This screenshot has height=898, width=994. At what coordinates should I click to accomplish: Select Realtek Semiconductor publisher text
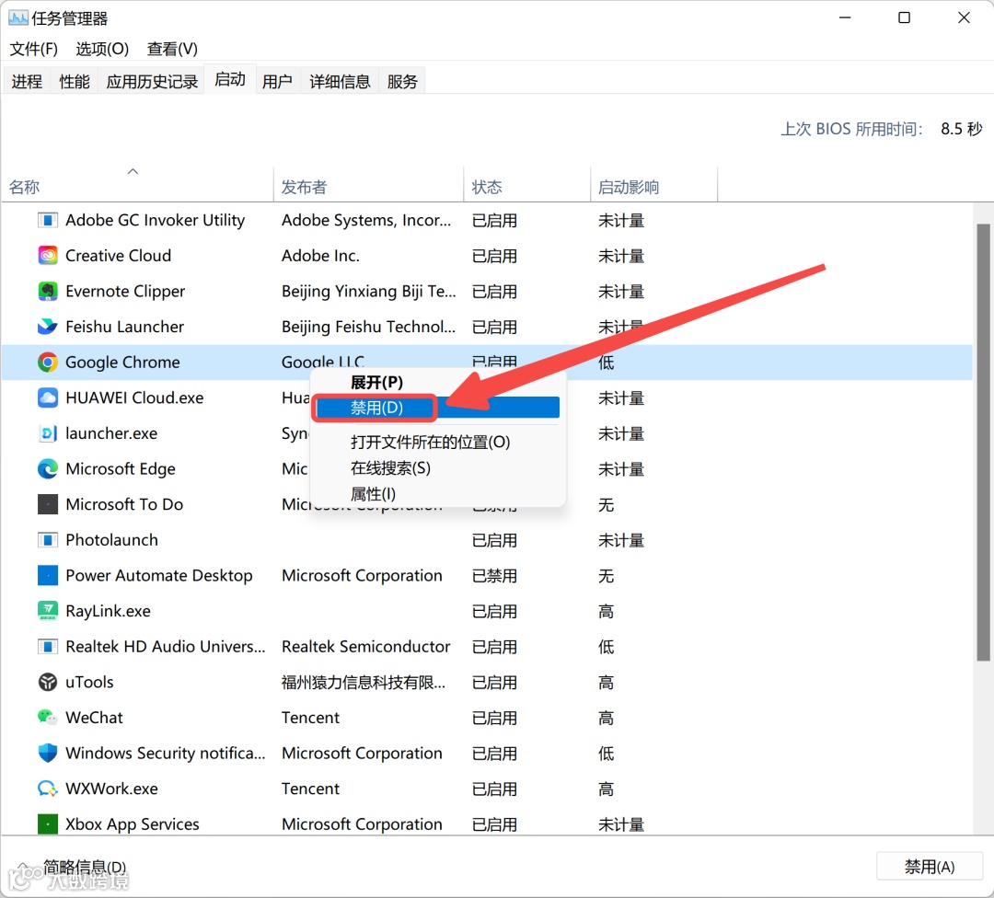(365, 647)
